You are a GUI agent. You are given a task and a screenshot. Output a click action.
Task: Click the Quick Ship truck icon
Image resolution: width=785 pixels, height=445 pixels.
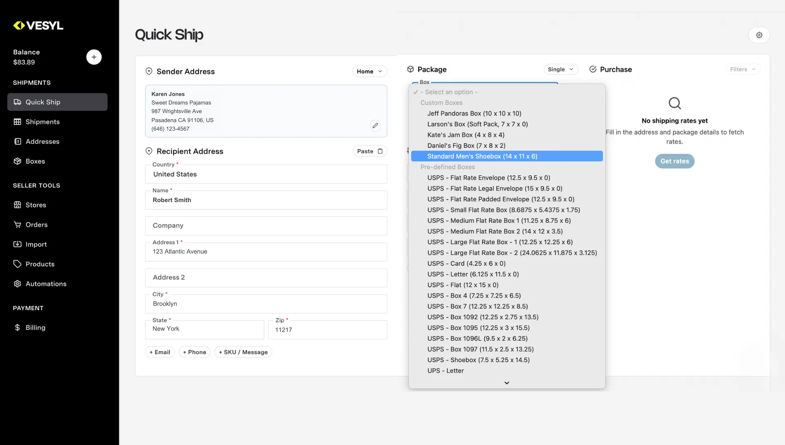tap(17, 102)
